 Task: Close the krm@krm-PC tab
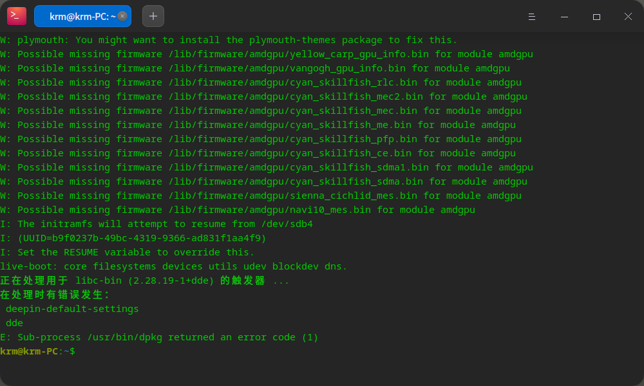click(x=122, y=16)
